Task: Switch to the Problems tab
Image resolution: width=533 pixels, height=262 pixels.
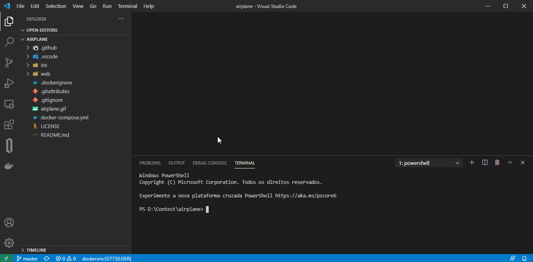Action: (x=150, y=163)
